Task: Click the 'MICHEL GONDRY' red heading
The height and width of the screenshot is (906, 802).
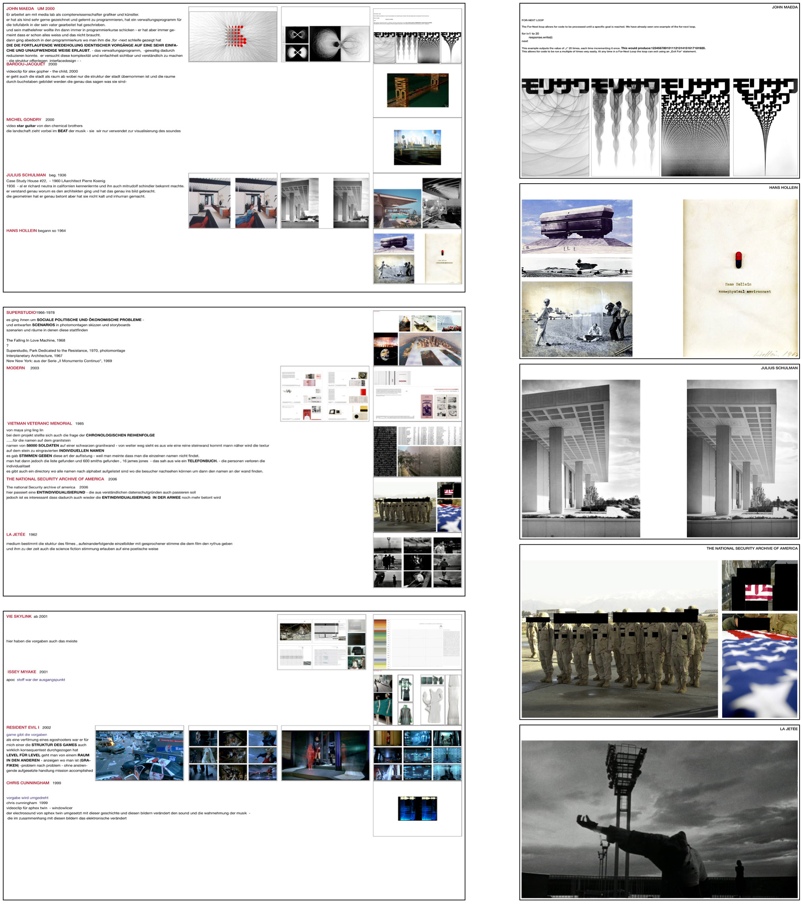Action: point(24,120)
